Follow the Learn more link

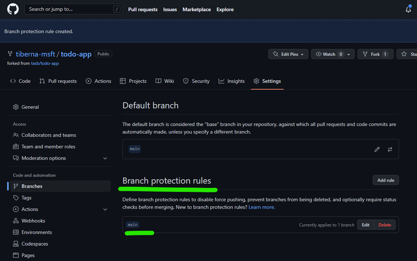click(x=261, y=207)
